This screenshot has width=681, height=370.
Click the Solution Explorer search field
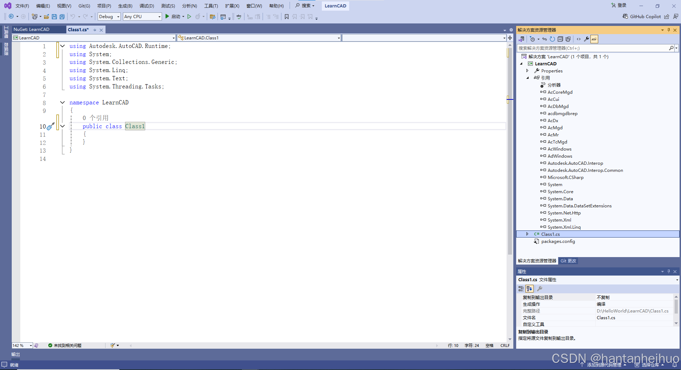tap(593, 48)
